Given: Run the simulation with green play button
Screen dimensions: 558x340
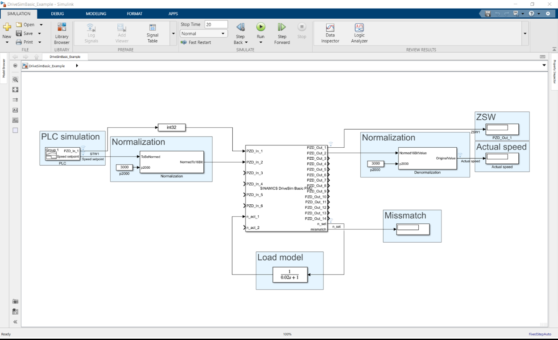Looking at the screenshot, I should pos(260,28).
